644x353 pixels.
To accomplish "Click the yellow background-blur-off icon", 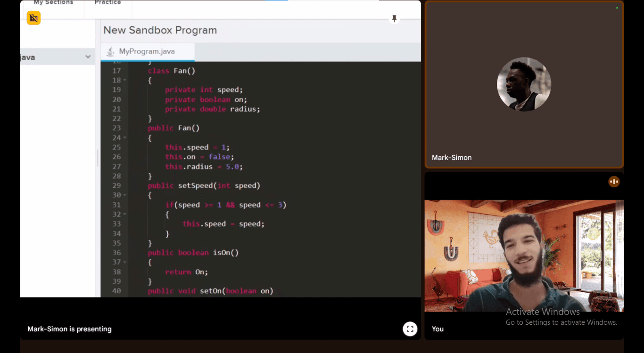I will (33, 18).
